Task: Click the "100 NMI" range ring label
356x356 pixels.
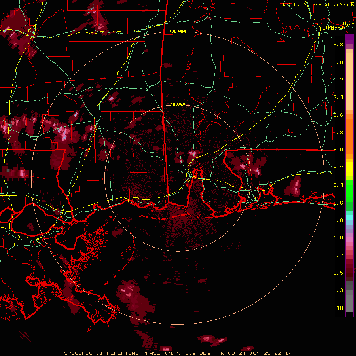Action: click(178, 31)
